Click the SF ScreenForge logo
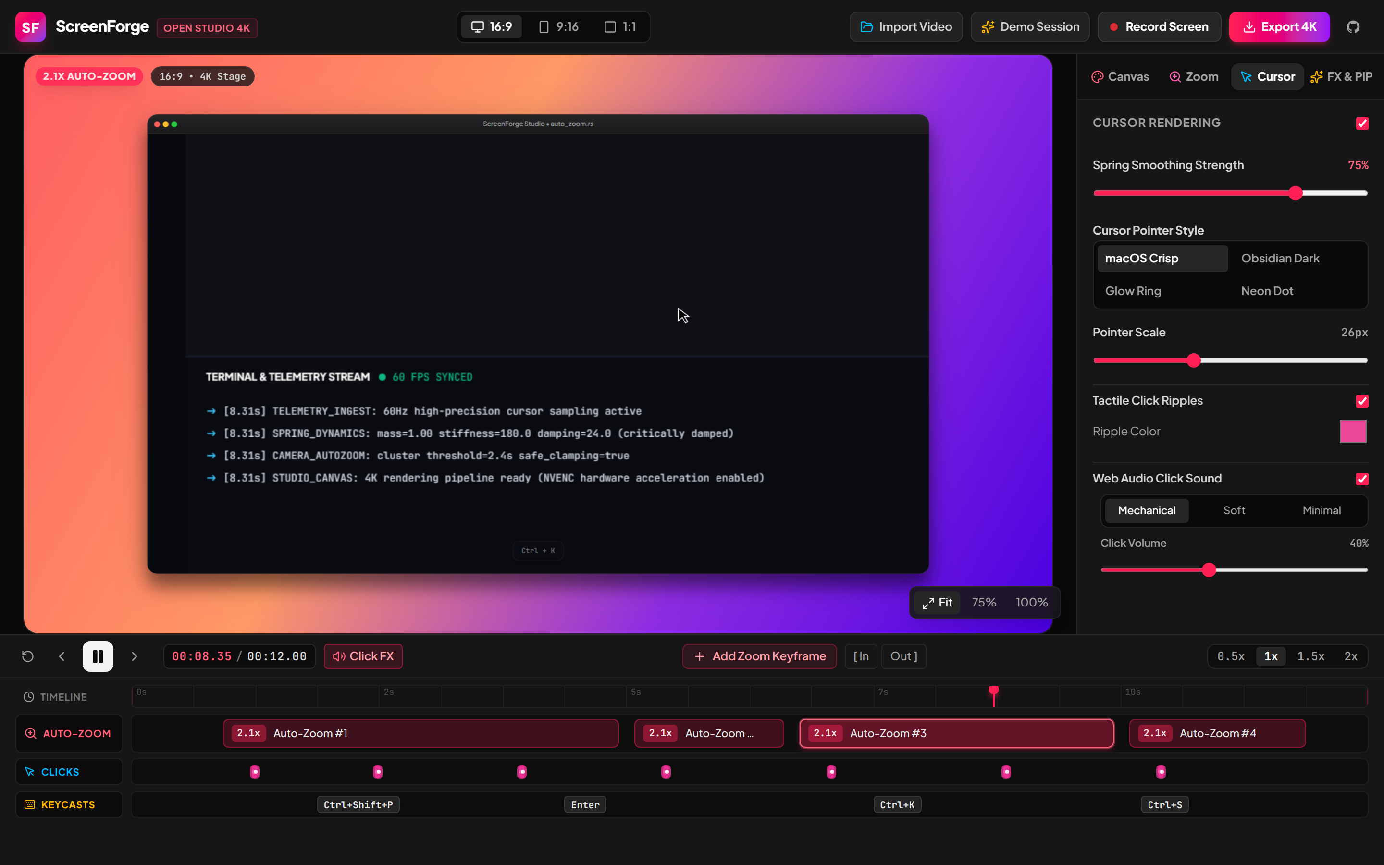The height and width of the screenshot is (865, 1384). (x=30, y=27)
